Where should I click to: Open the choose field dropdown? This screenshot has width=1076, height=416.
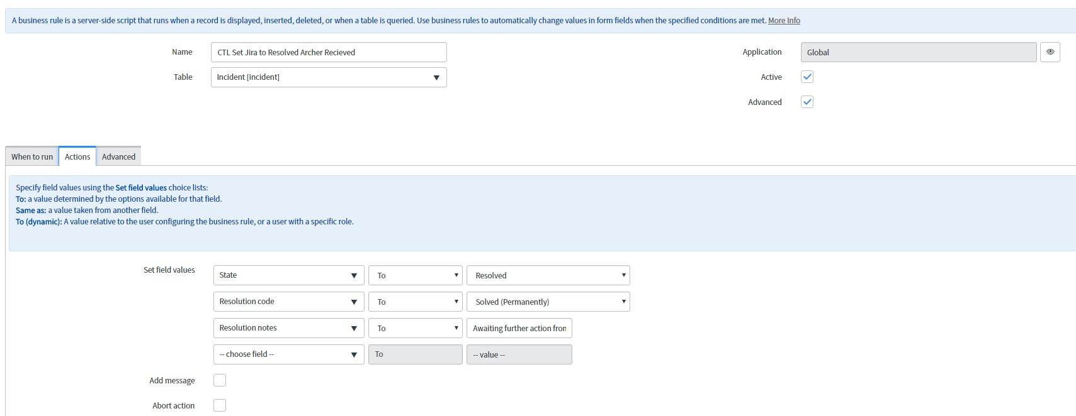(288, 354)
